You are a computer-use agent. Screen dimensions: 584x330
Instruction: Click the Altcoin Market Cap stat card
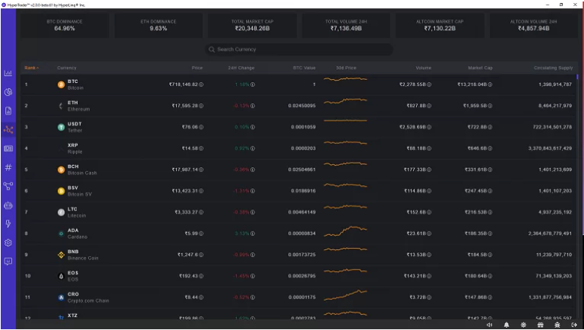tap(440, 25)
